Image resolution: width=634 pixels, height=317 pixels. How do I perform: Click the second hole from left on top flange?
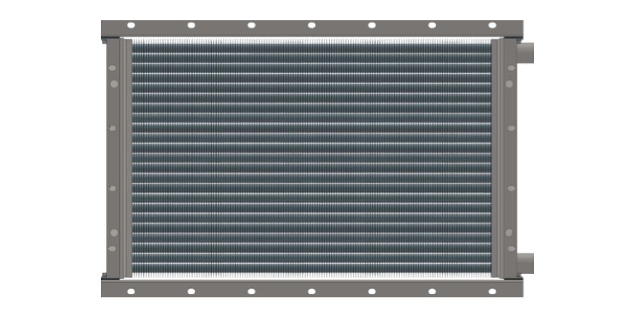point(191,25)
